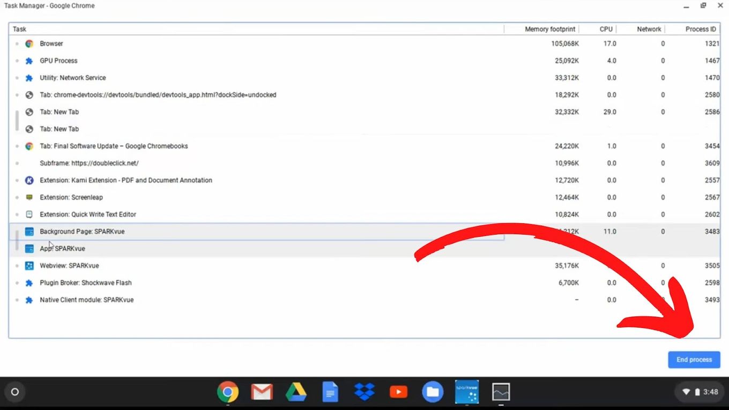Sort tasks by the CPU column header

(x=606, y=29)
